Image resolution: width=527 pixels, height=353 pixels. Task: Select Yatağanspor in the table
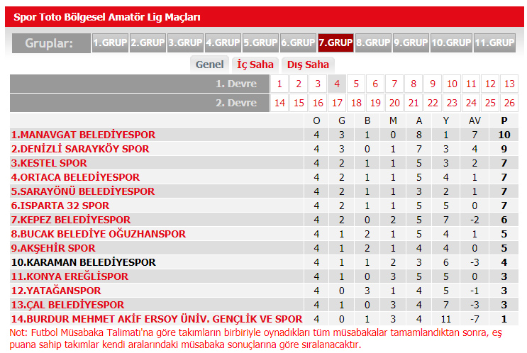click(x=55, y=291)
